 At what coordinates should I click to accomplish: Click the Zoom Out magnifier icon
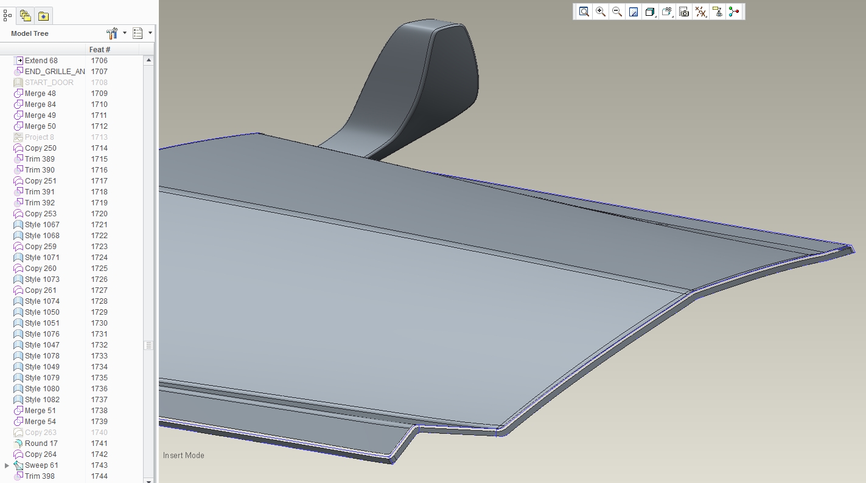click(616, 12)
